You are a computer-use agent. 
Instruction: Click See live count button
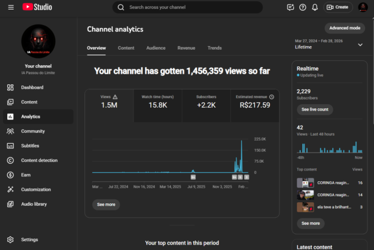(315, 109)
